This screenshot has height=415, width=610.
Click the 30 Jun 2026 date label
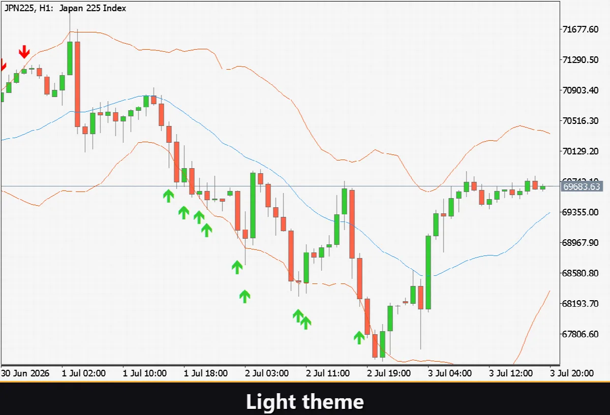[x=25, y=373]
